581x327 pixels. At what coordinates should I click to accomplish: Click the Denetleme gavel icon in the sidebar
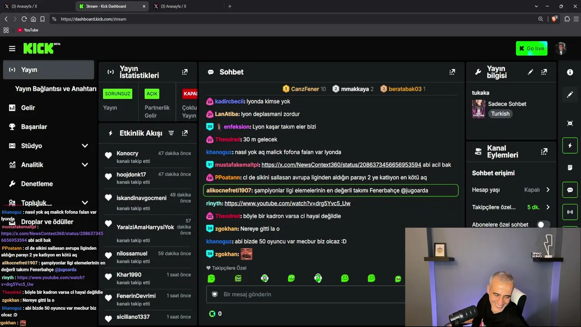pyautogui.click(x=12, y=184)
